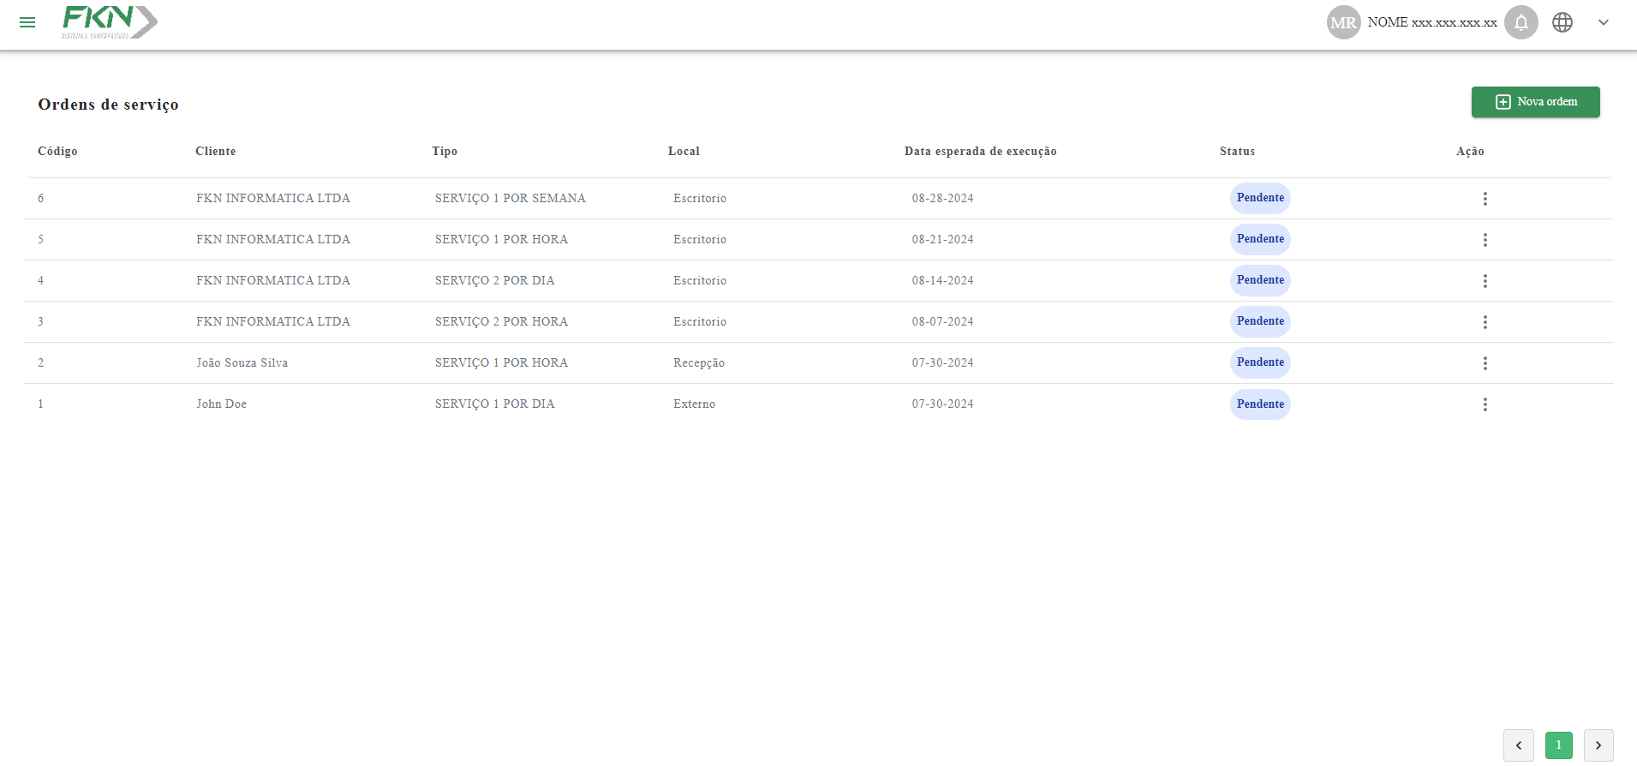Viewport: 1637px width, 766px height.
Task: Click Data esperada de execução header
Action: (x=981, y=151)
